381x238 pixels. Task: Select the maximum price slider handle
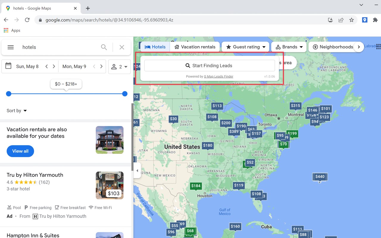pyautogui.click(x=125, y=94)
